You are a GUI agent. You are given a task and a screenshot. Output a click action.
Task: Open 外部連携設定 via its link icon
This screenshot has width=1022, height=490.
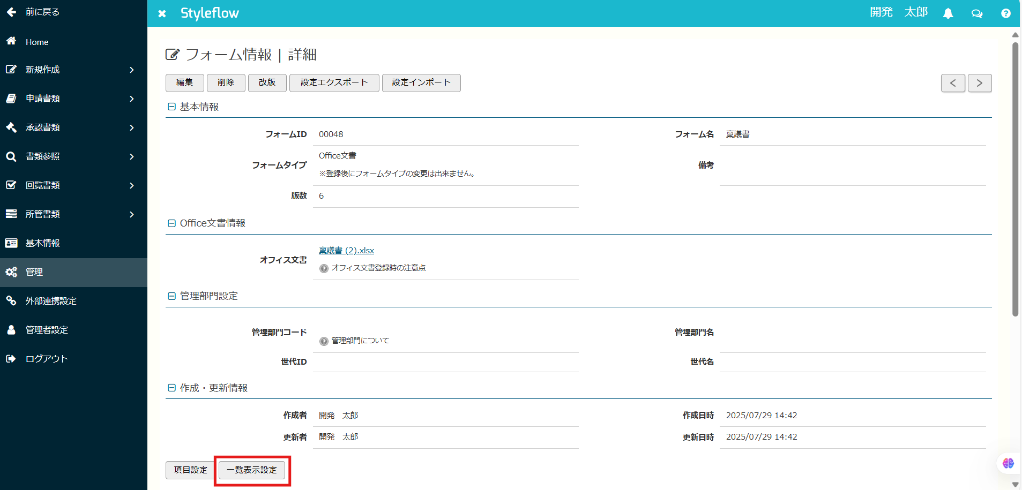tap(11, 301)
